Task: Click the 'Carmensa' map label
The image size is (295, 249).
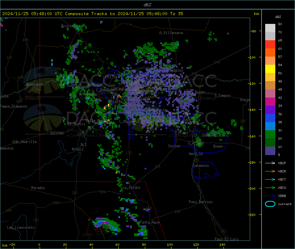Action: click(201, 166)
